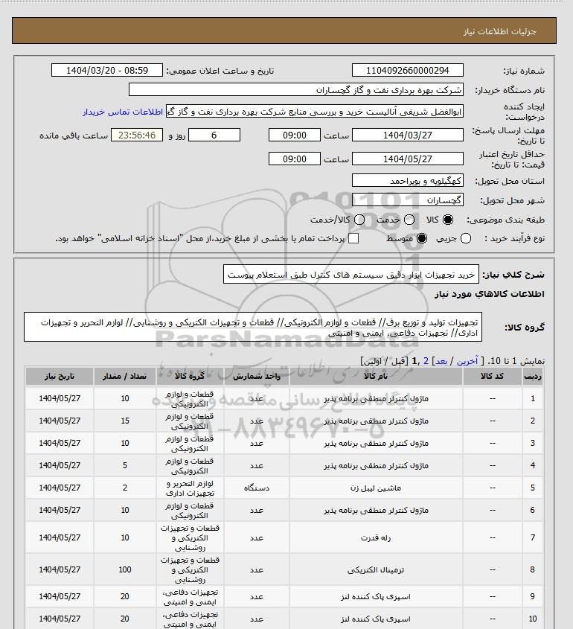Select the کالا radio button
573x629 pixels.
point(447,220)
